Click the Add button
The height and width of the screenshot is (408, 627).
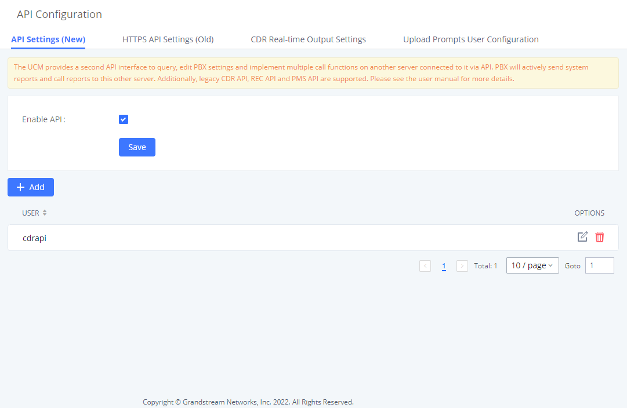click(x=31, y=187)
